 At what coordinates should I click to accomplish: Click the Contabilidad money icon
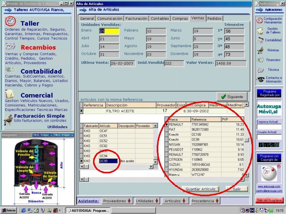coord(10,70)
